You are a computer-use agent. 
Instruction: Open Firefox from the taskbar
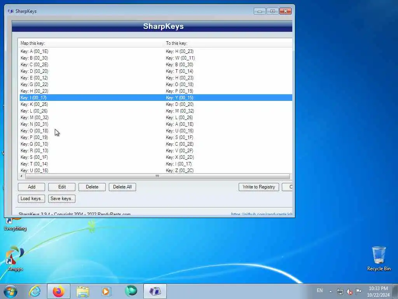(59, 291)
